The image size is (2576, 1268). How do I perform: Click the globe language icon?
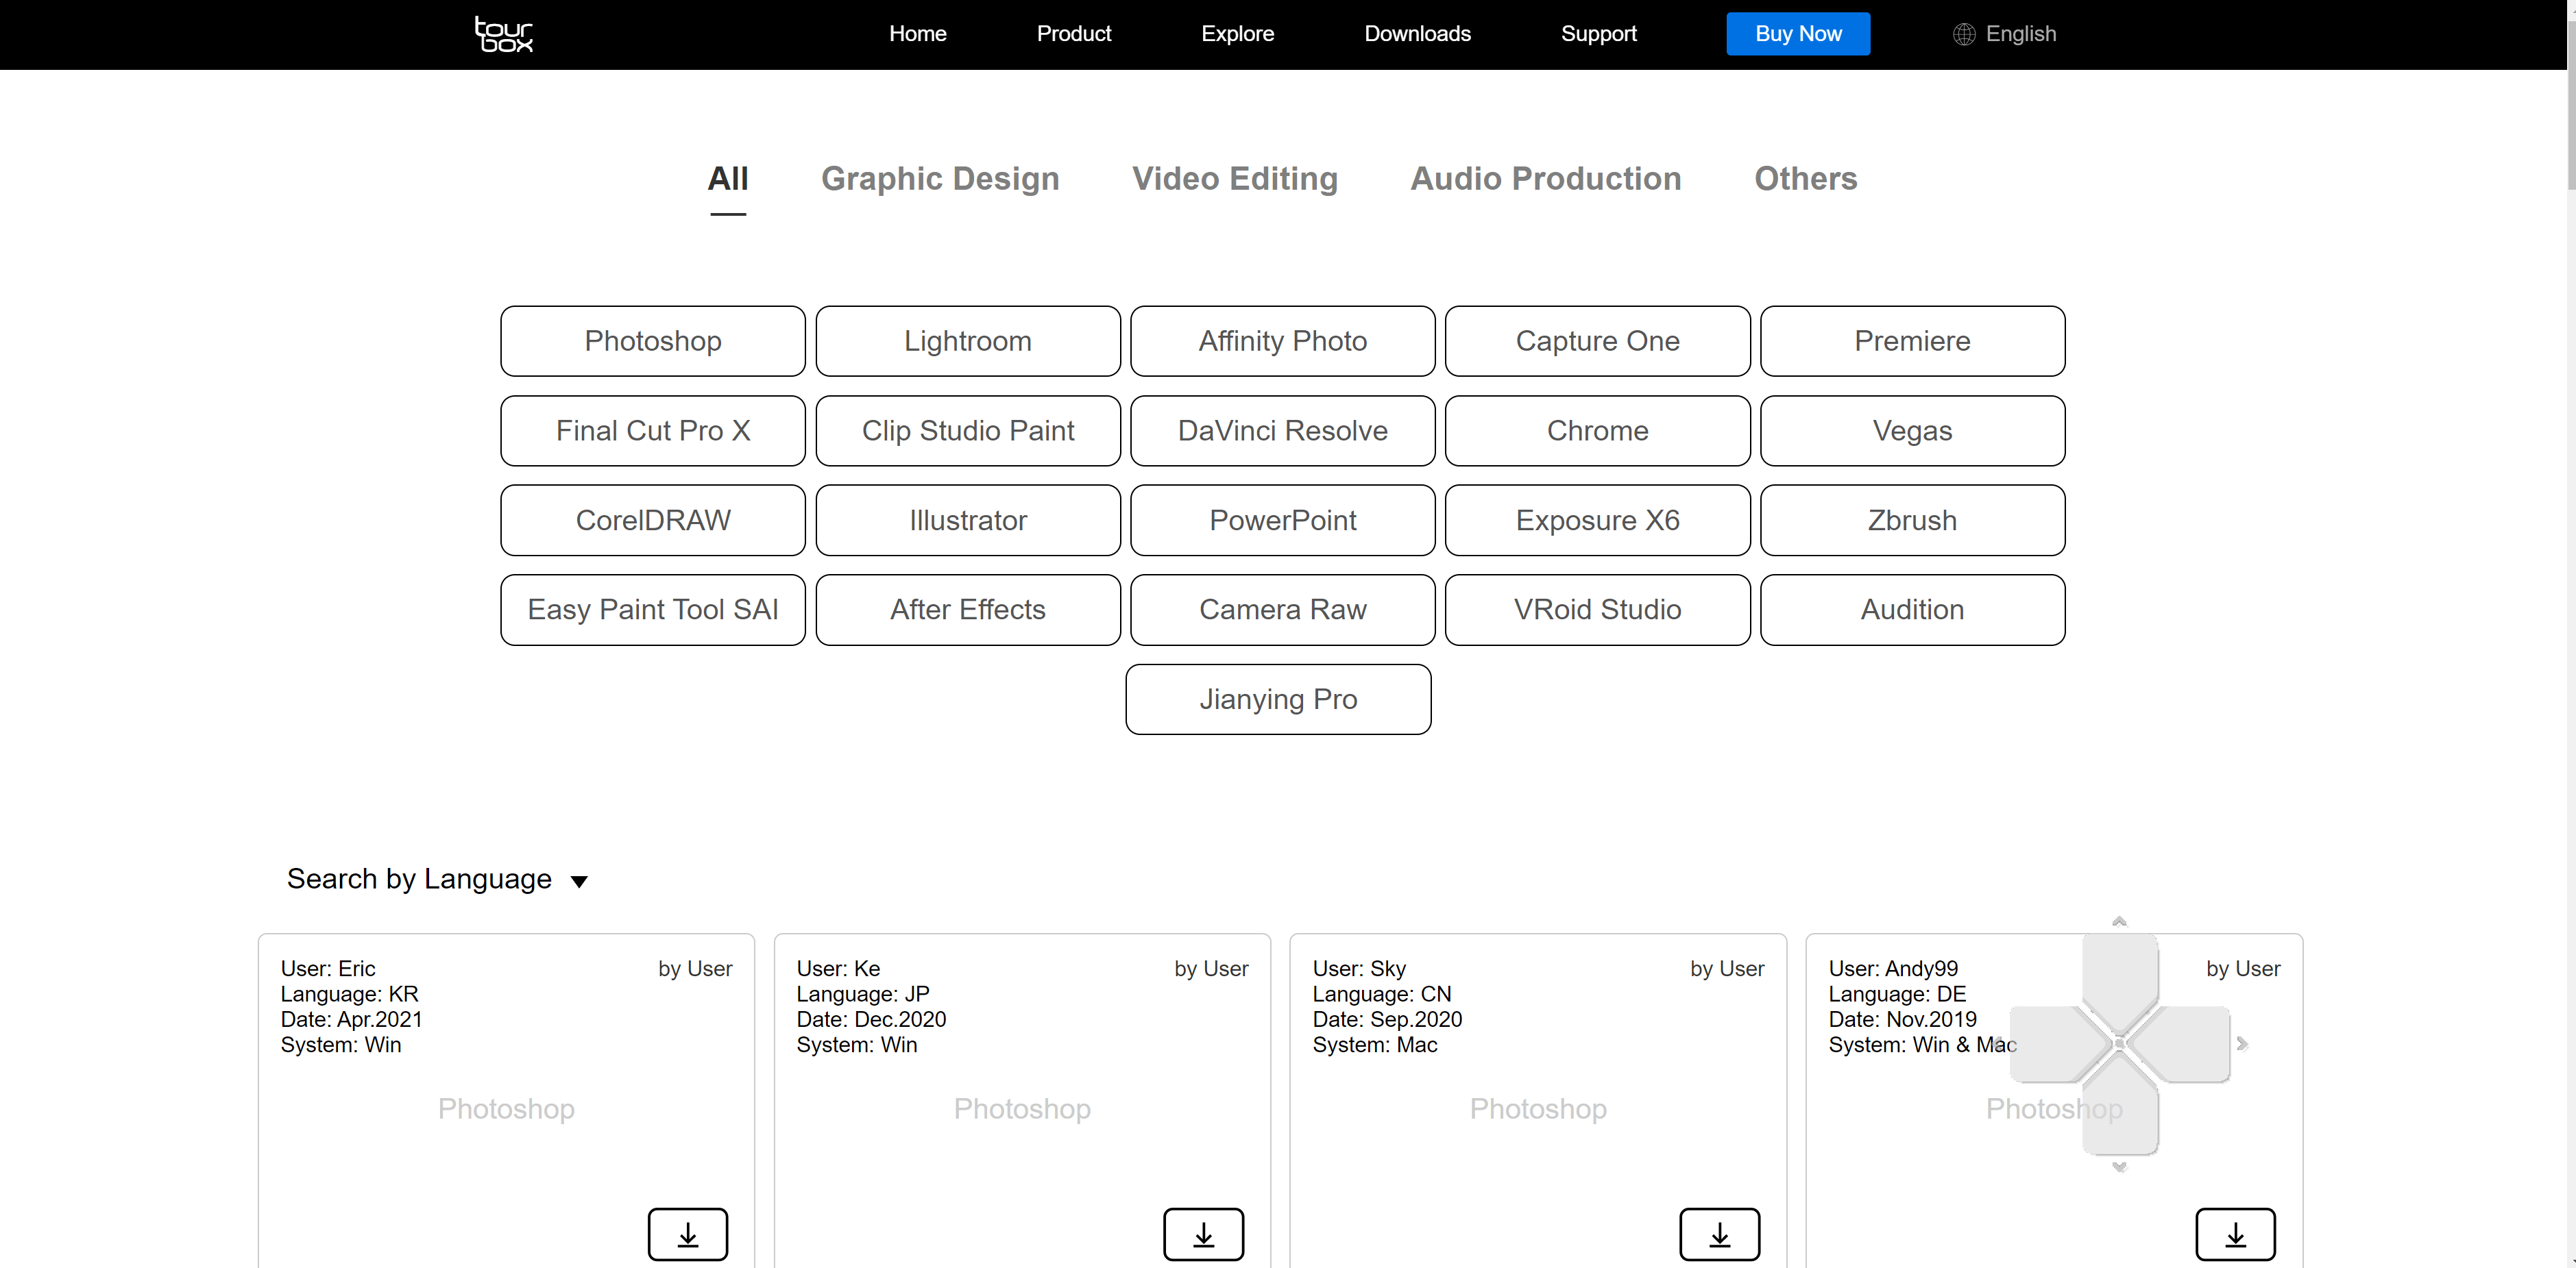pos(1964,34)
